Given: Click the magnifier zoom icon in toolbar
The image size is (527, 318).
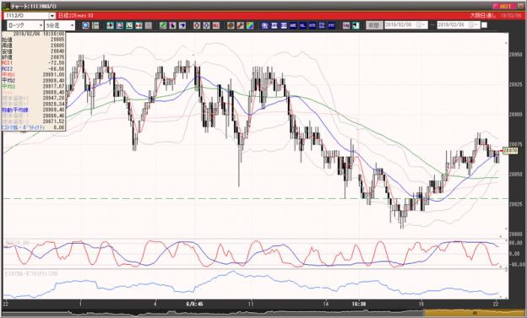Looking at the screenshot, I should point(85,25).
